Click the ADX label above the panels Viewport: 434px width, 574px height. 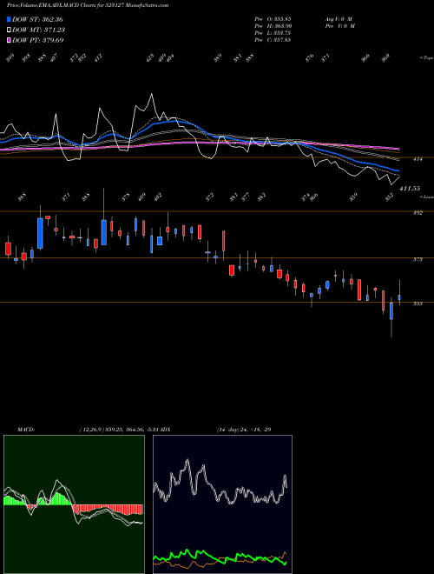point(165,429)
